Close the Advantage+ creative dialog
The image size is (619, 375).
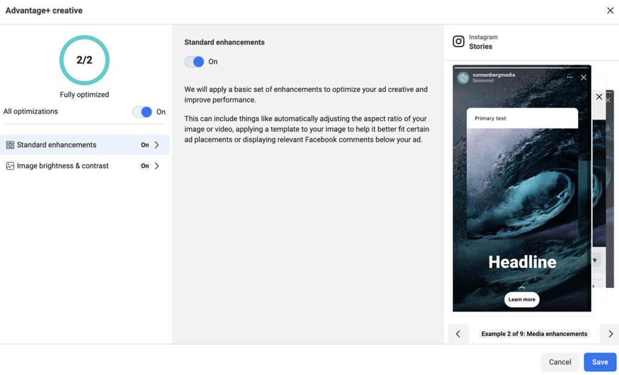pos(610,10)
